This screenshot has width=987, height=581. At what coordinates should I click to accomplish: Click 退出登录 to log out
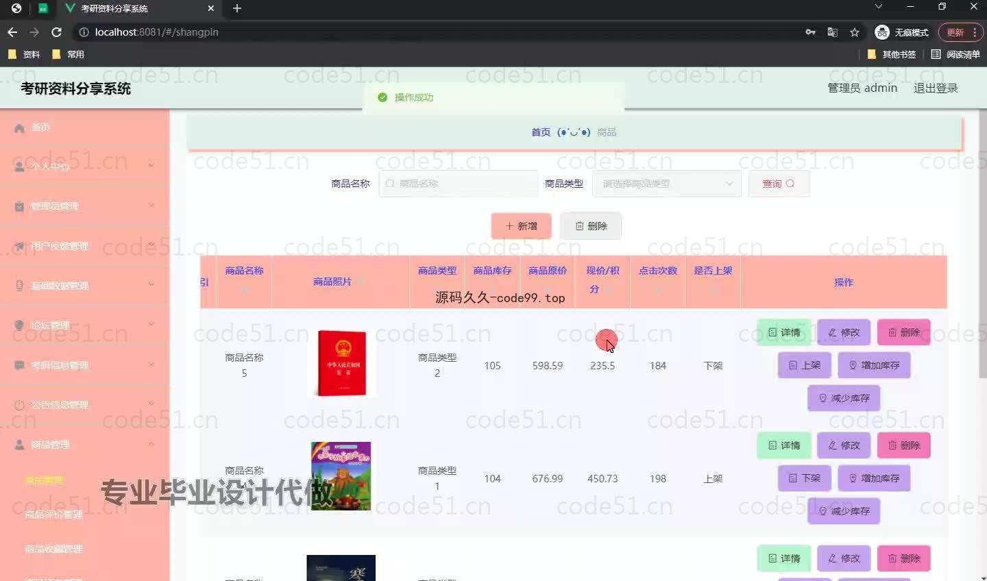(x=936, y=88)
